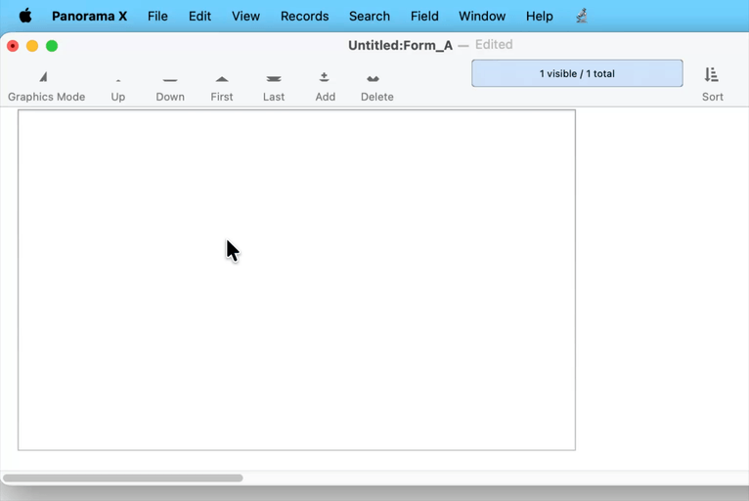The image size is (749, 501).
Task: Add a new record with Add icon
Action: point(325,78)
